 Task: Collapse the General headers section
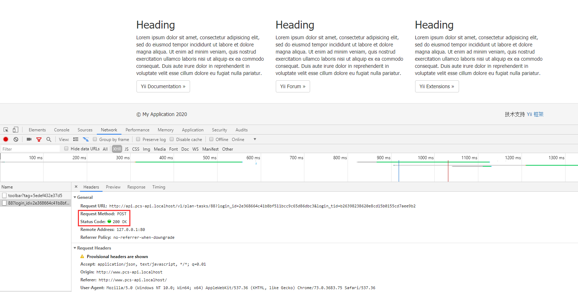[75, 197]
